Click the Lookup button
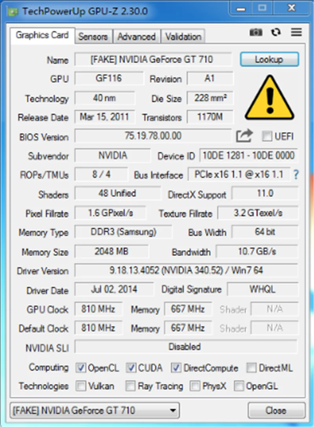This screenshot has height=427, width=314. pos(269,59)
